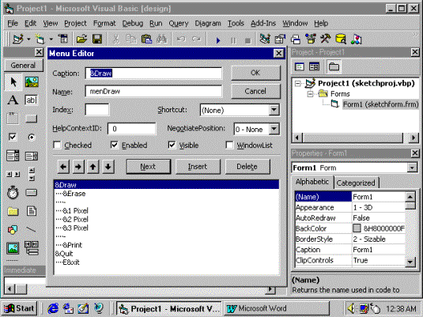Open dropdown arrow next to Add Form
The image size is (423, 317).
click(x=51, y=40)
